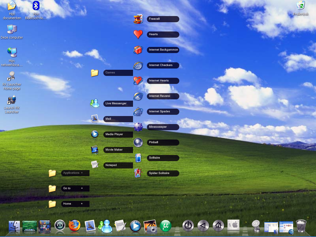316x237 pixels.
Task: Expand the Go to folder menu
Action: 75,189
